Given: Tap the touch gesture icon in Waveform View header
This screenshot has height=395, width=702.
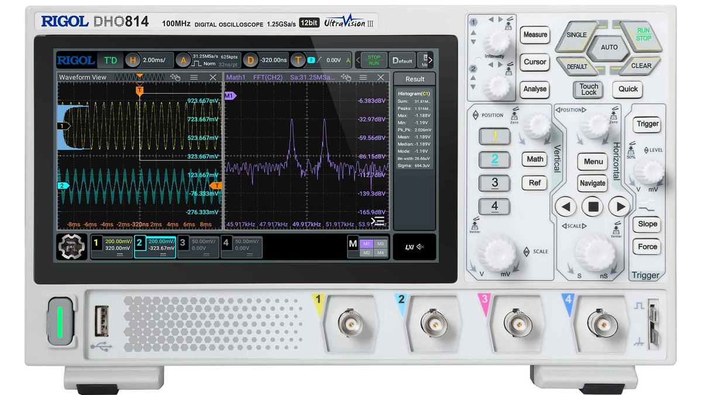Looking at the screenshot, I should [174, 77].
